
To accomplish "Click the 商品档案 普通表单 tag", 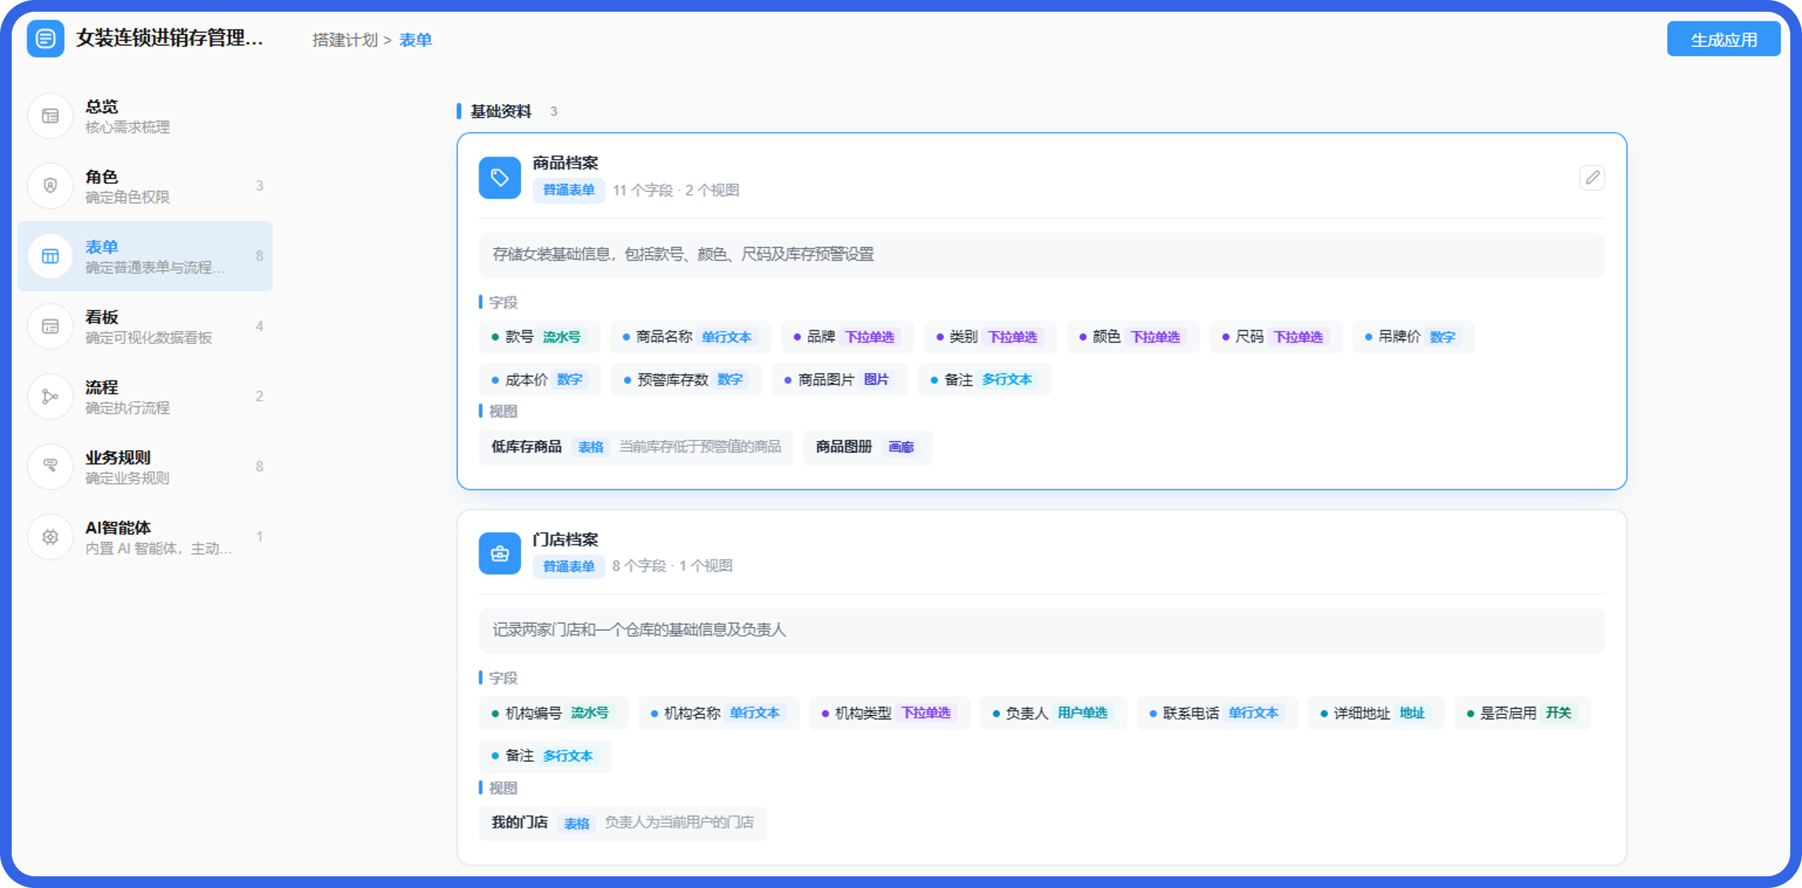I will coord(568,190).
